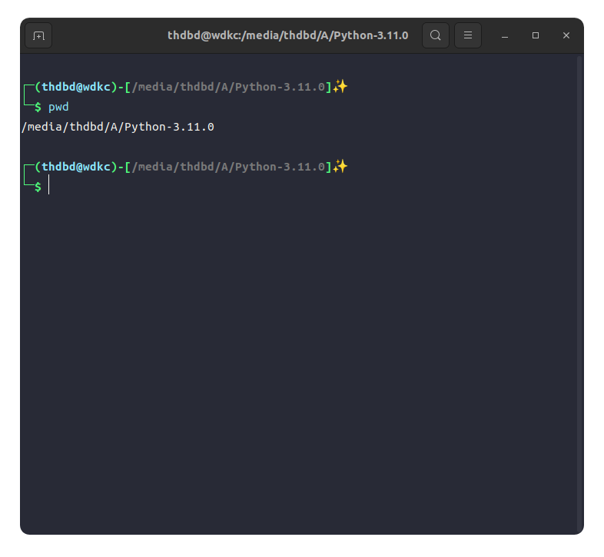The image size is (604, 557).
Task: Click the terminal vertical scrollbar
Action: 579,293
